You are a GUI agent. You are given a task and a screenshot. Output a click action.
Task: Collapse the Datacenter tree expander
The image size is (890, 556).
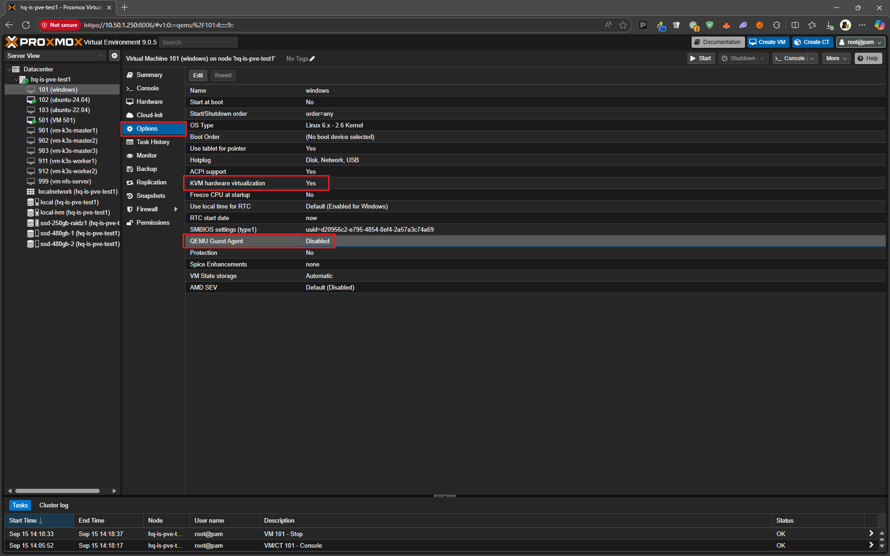click(x=9, y=69)
